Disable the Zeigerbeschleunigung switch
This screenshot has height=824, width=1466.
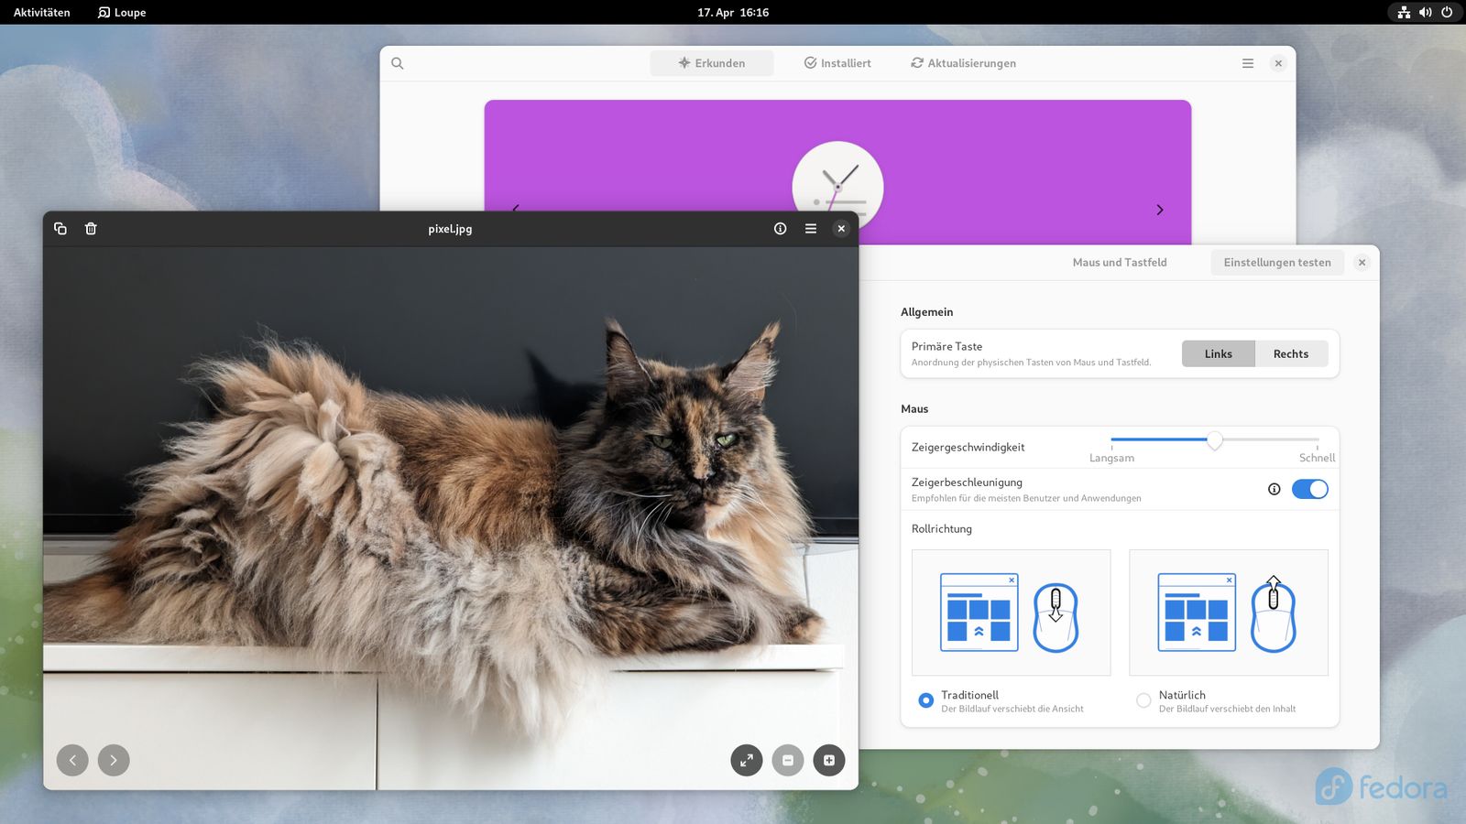coord(1309,489)
